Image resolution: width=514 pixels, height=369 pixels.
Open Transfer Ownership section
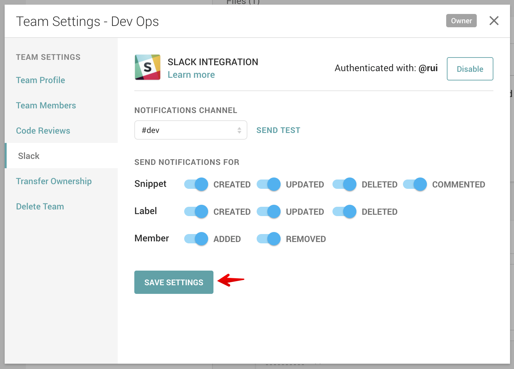coord(54,181)
